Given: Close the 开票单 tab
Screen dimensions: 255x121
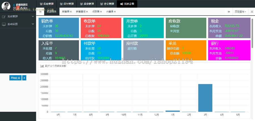Looking at the screenshot, I should tap(115, 12).
